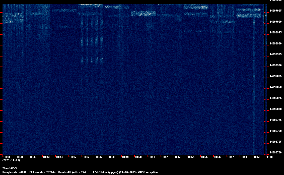The image size is (284, 175).
Task: Click frequency label 14096975
Action: click(276, 32)
